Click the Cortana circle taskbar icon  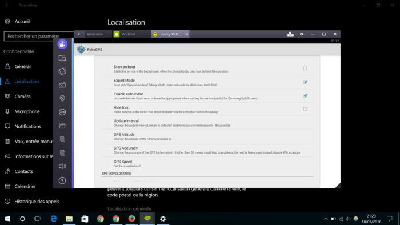tap(22, 219)
